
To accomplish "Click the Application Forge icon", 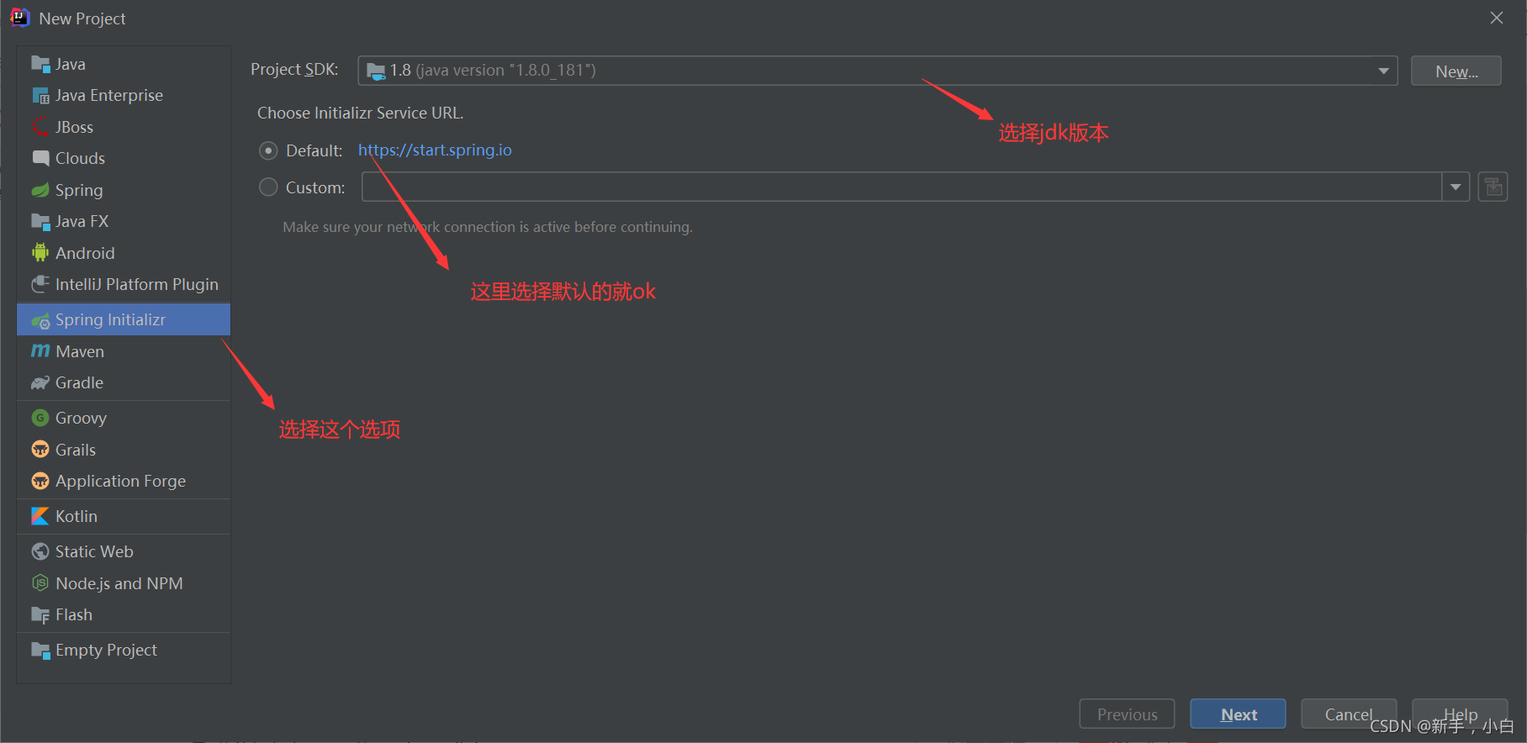I will 40,481.
